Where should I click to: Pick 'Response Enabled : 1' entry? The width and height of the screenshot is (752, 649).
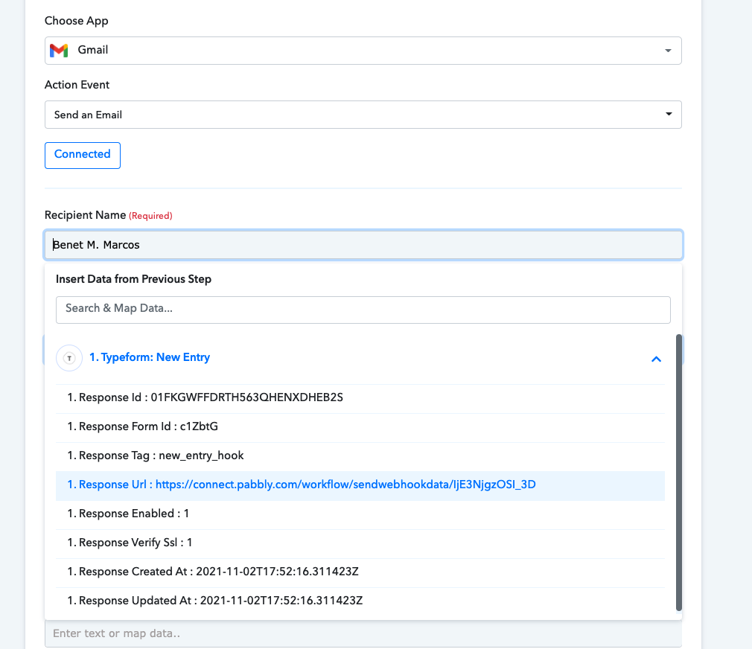(360, 514)
